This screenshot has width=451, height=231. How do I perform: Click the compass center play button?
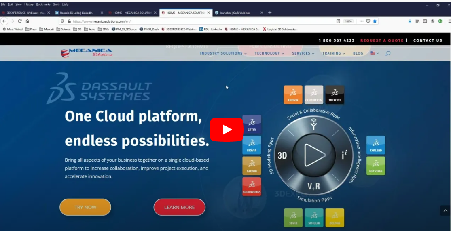pyautogui.click(x=314, y=155)
